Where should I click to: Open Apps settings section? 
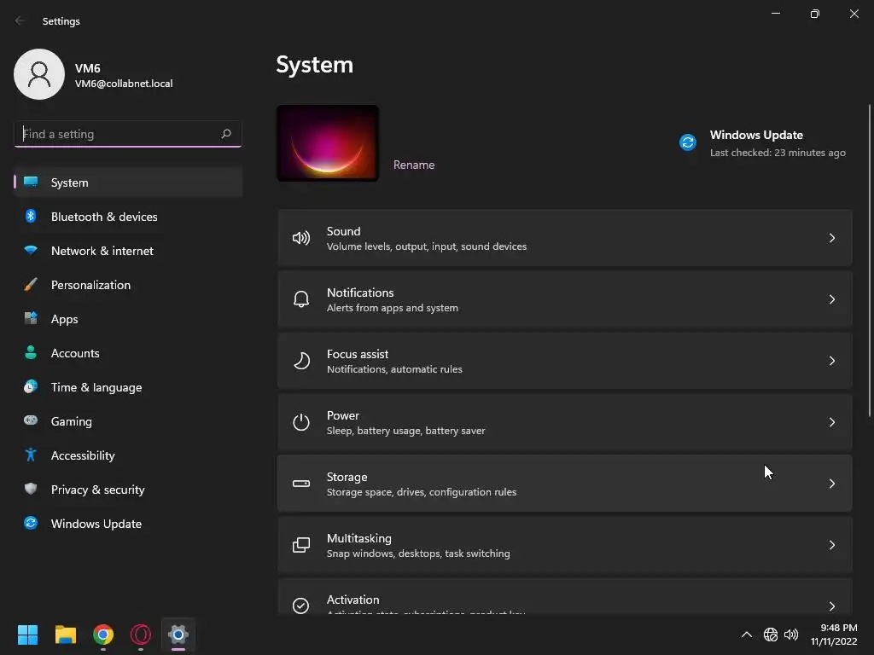click(x=128, y=319)
